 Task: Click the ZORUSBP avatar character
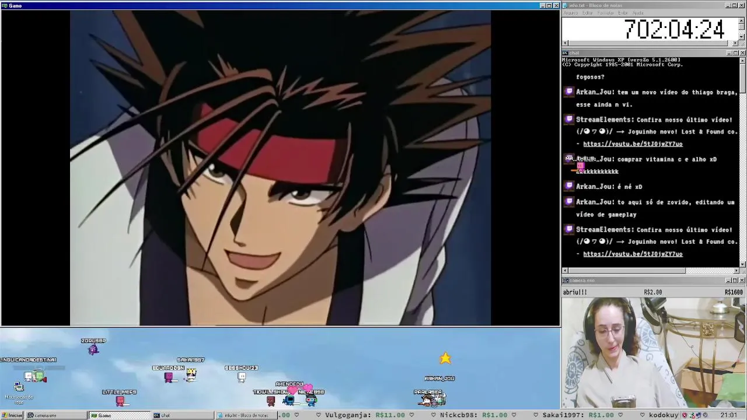tap(93, 349)
